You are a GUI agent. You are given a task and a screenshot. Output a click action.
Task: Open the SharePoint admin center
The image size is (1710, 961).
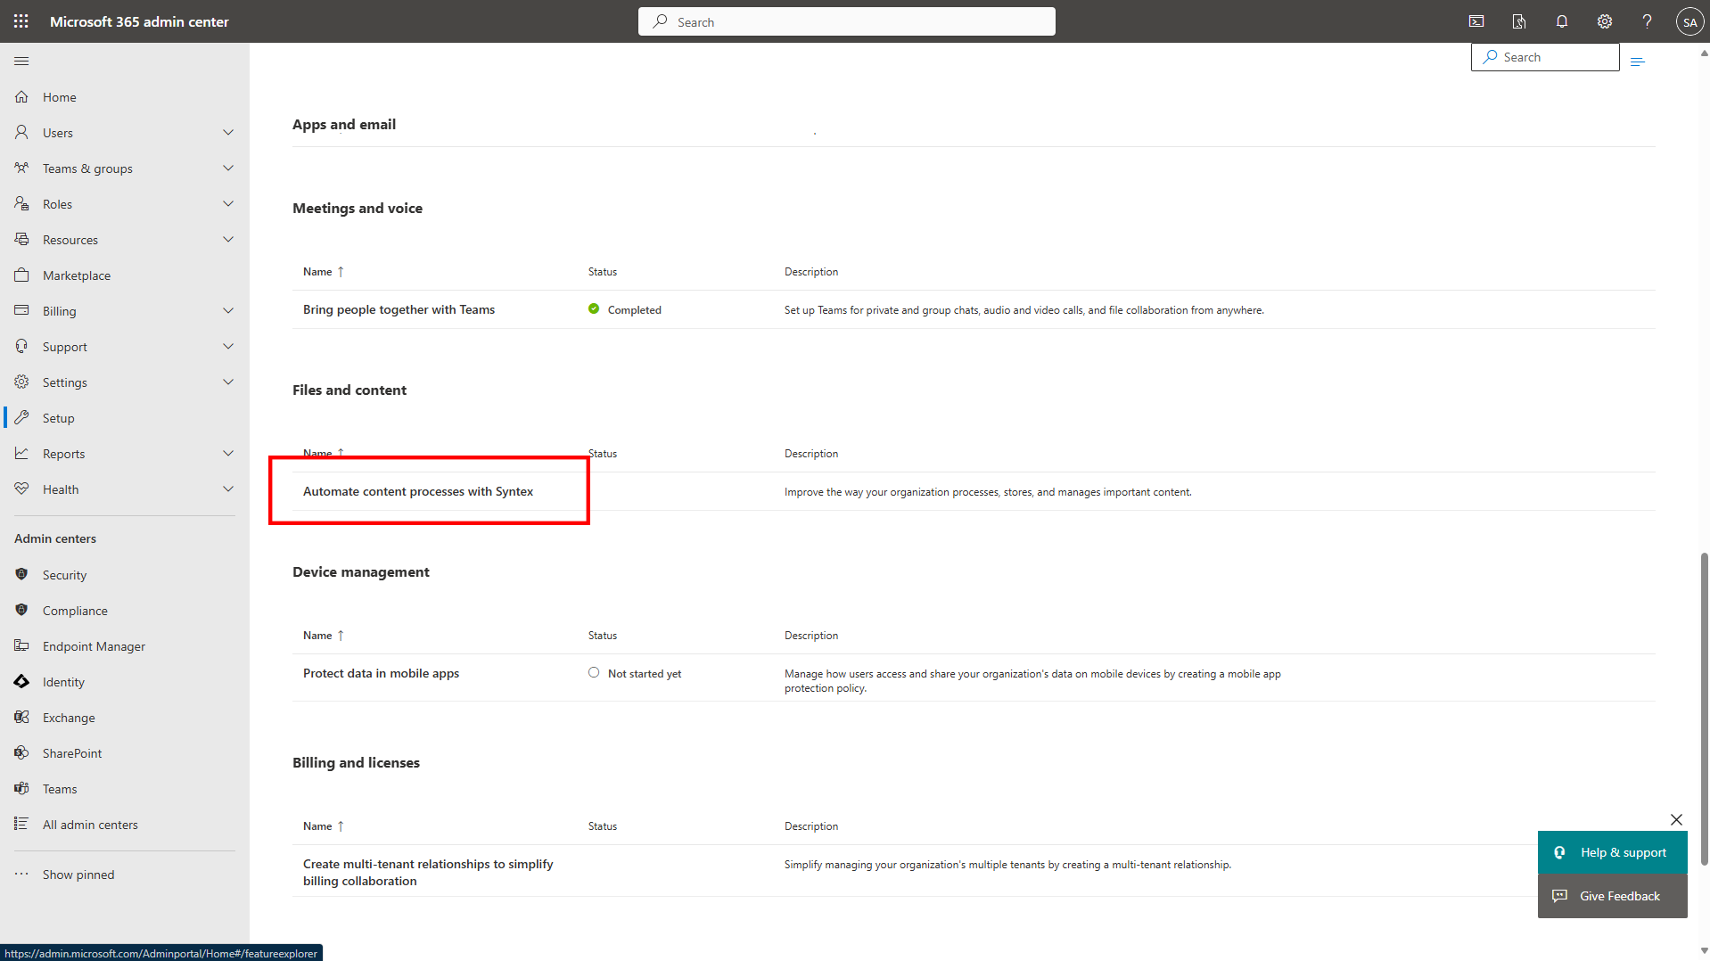point(72,752)
